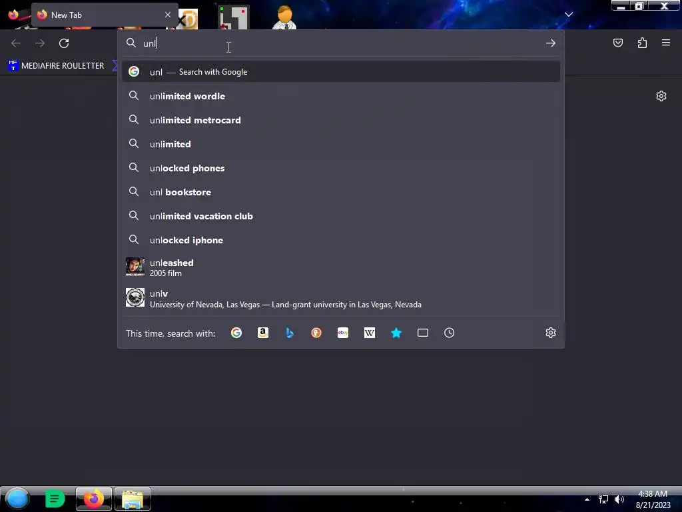Close the New Tab tab

pos(168,15)
